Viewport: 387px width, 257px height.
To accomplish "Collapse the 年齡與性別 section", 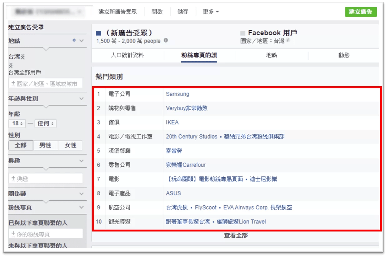I will click(x=81, y=99).
